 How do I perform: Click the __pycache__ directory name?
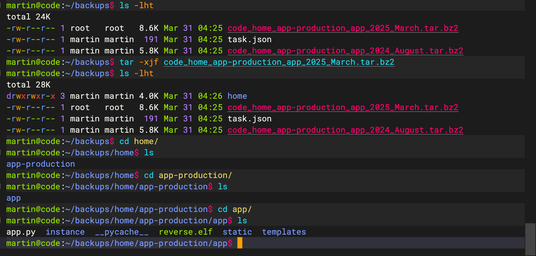tap(122, 232)
